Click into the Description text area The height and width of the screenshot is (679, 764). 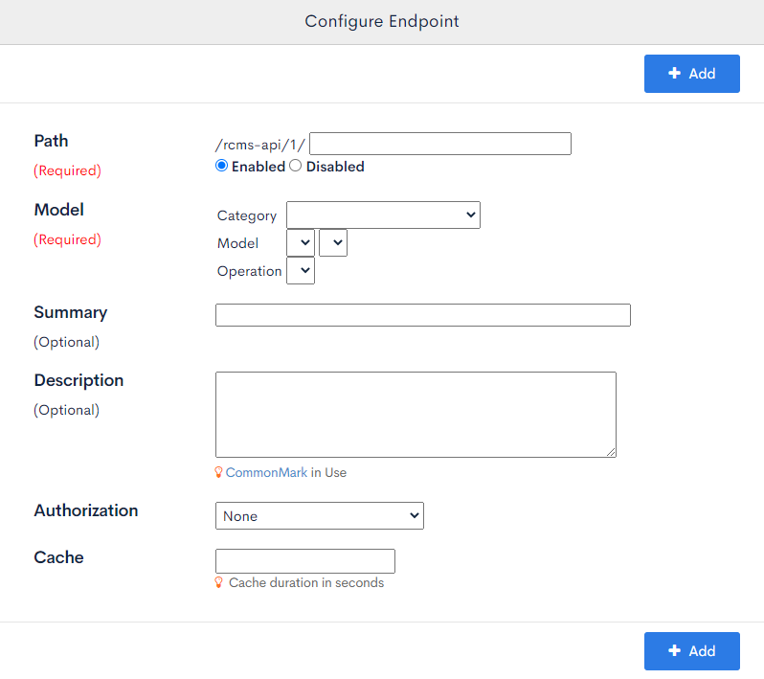[416, 415]
